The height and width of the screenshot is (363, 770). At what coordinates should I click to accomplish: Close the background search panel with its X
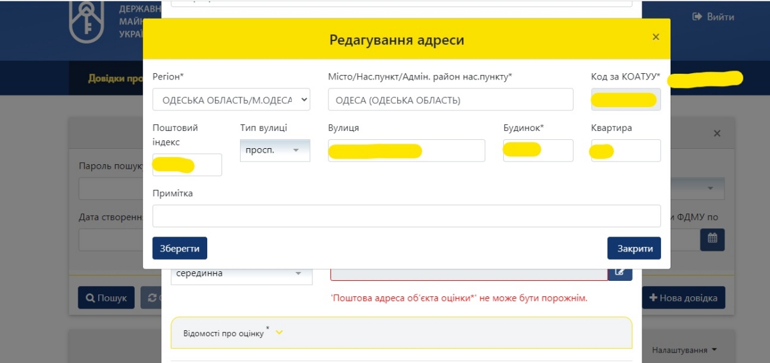click(717, 133)
